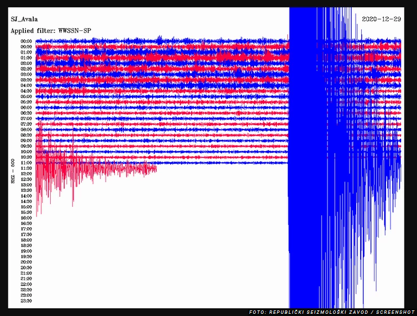Select the 20:00 time row label
This screenshot has width=417, height=316.
(x=26, y=262)
